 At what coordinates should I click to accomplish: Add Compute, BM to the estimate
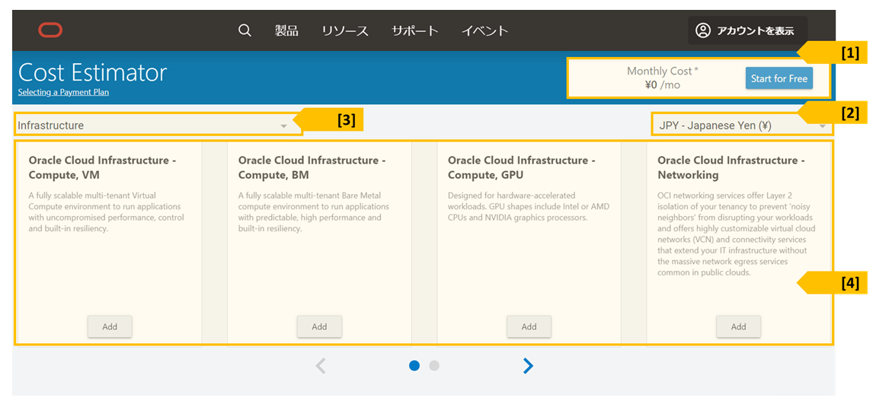coord(319,327)
